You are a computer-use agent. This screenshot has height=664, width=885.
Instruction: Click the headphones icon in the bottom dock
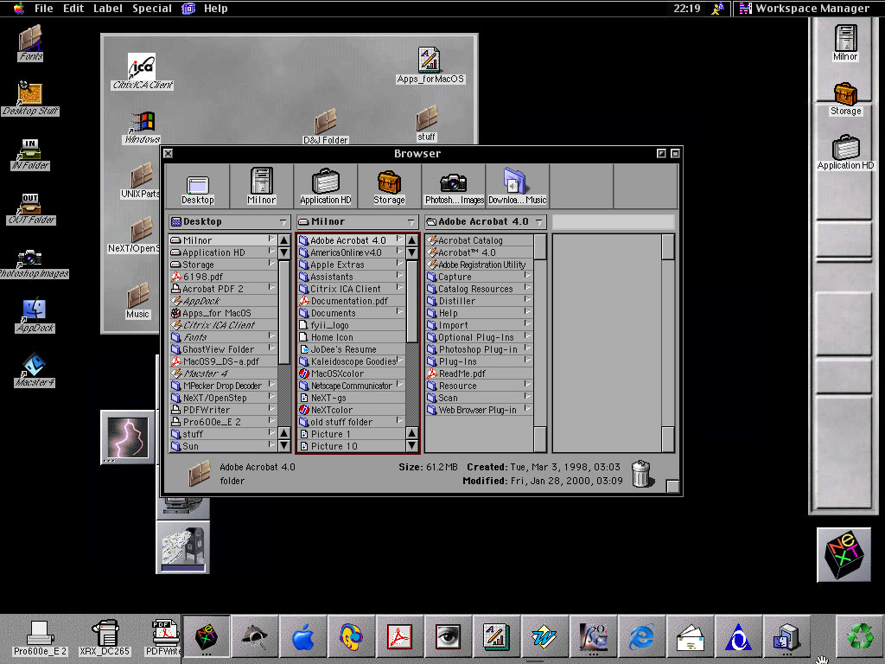click(351, 637)
